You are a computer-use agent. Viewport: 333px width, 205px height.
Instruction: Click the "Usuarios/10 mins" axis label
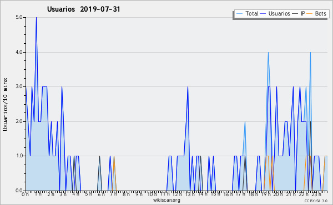click(5, 105)
